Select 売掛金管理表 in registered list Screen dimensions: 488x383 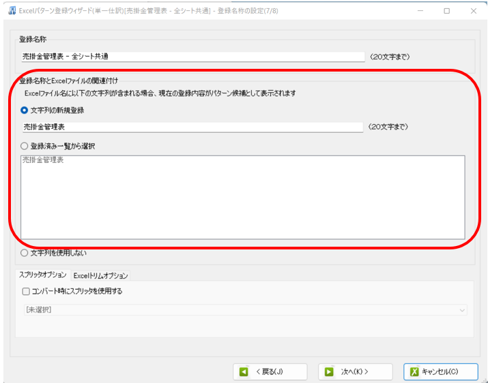click(x=43, y=160)
